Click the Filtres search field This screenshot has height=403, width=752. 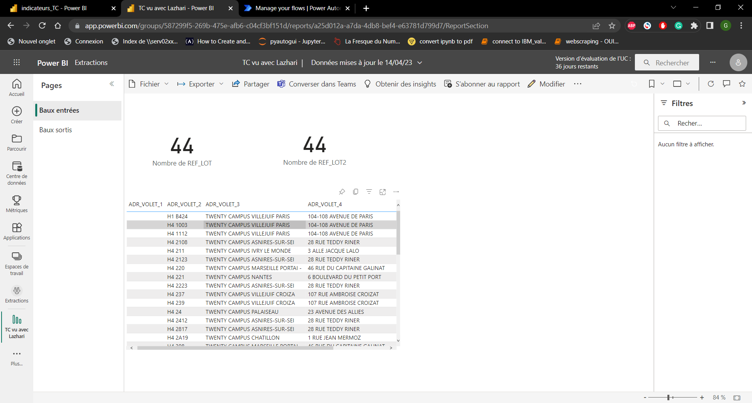[702, 123]
